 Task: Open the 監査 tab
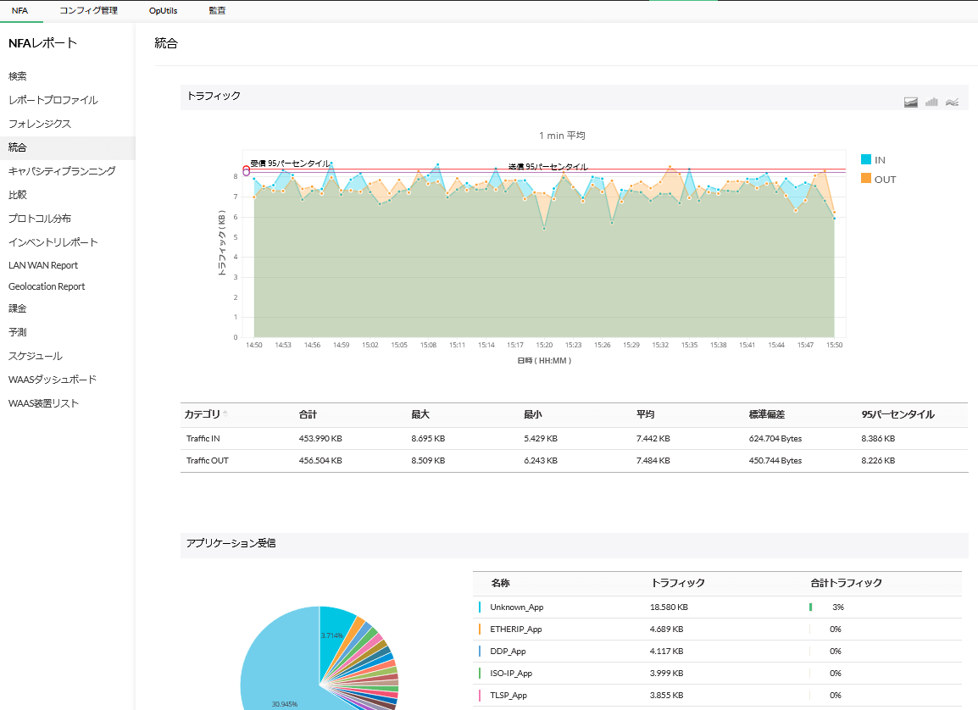pos(217,11)
